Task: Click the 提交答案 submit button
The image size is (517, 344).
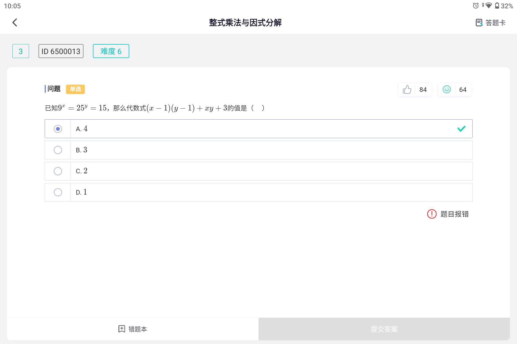Action: pyautogui.click(x=384, y=329)
